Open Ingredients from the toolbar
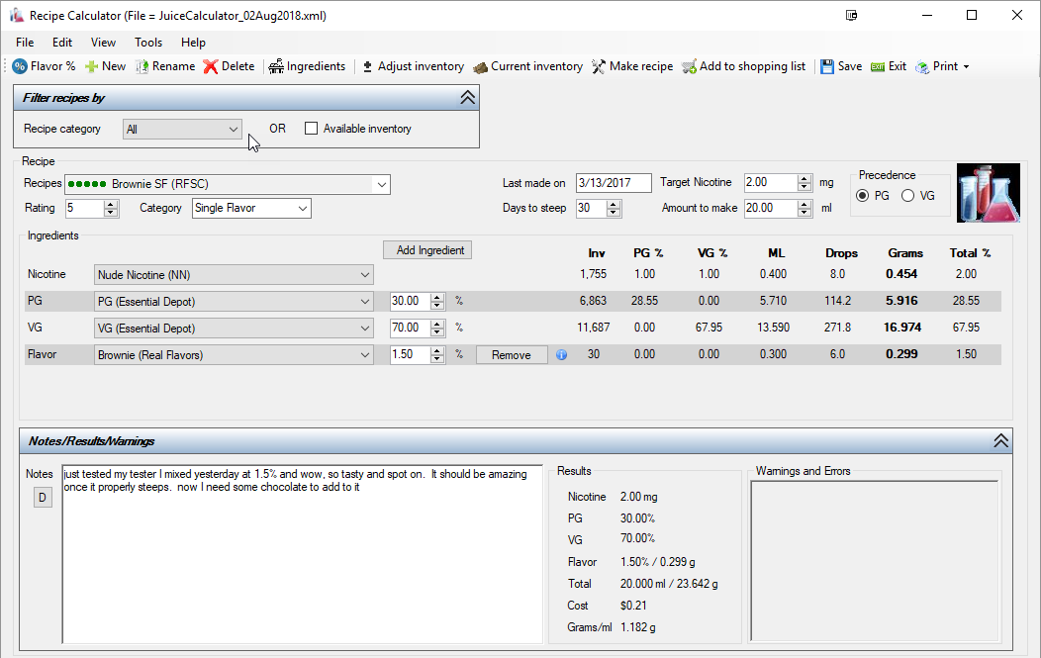 click(276, 66)
